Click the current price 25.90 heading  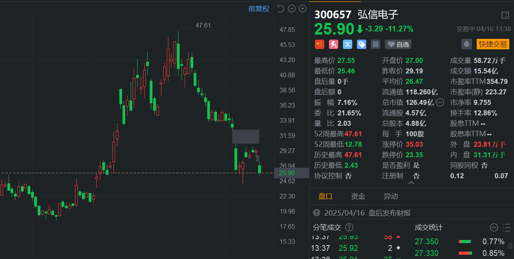(334, 29)
